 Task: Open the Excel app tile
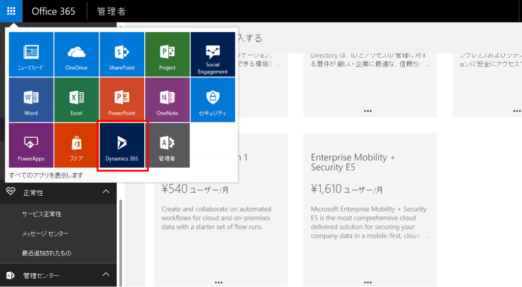(x=76, y=100)
